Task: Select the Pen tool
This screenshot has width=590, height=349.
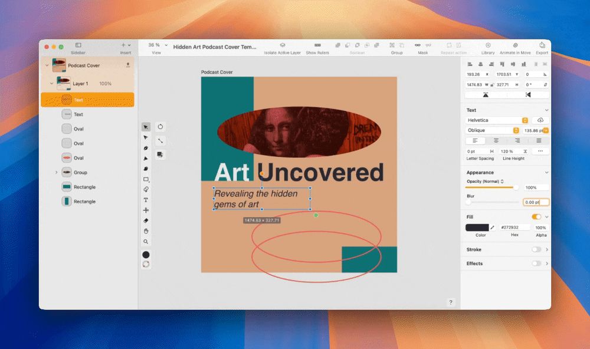Action: (146, 148)
